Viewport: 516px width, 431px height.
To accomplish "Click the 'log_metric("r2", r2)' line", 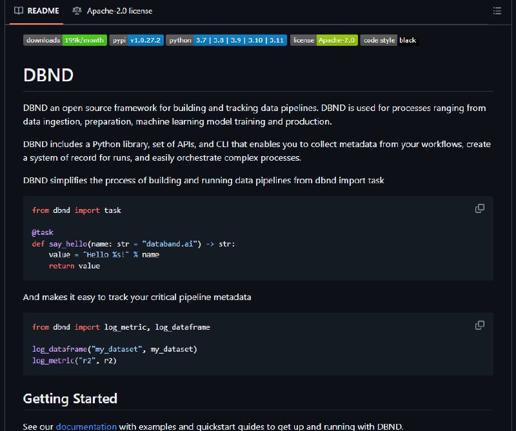I will [74, 361].
